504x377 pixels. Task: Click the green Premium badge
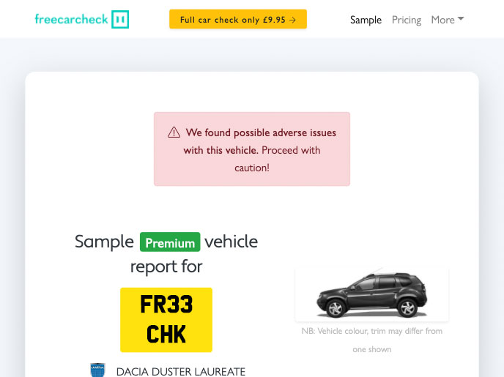coord(170,242)
